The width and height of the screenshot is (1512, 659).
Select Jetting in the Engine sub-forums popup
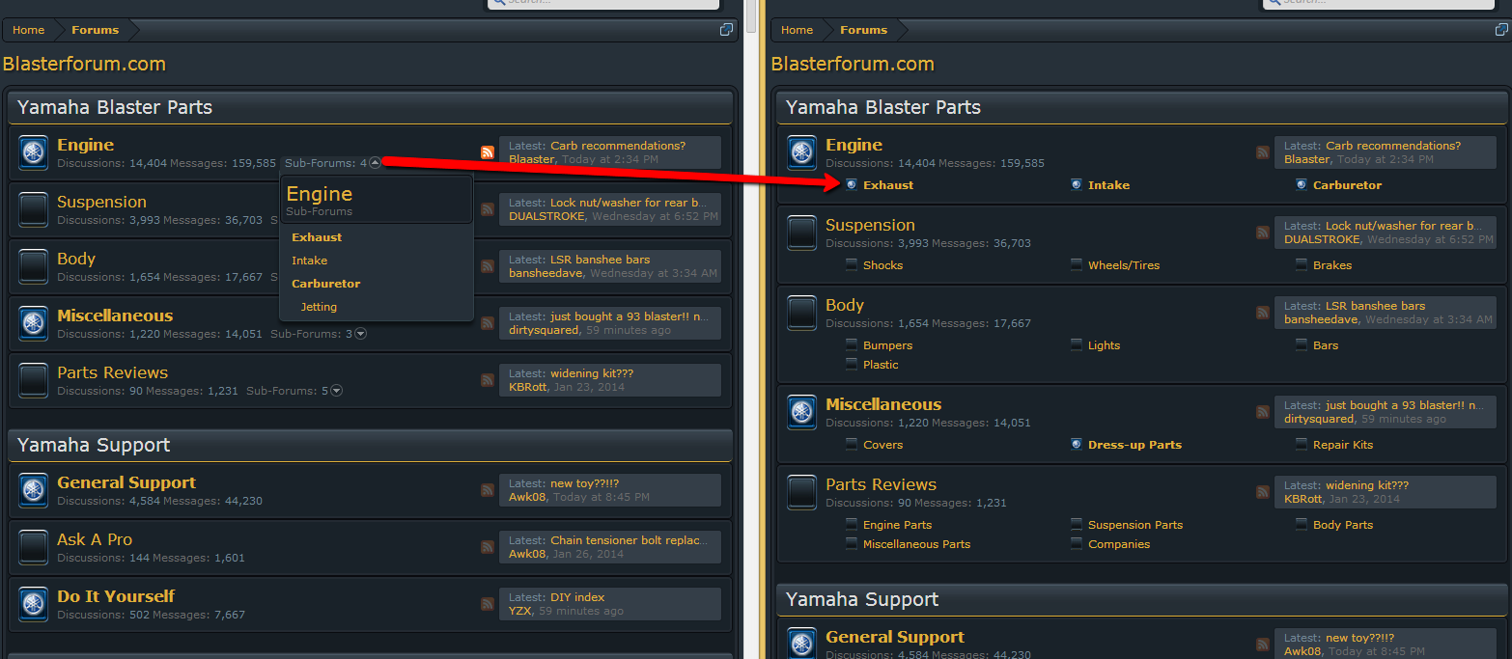(x=319, y=307)
